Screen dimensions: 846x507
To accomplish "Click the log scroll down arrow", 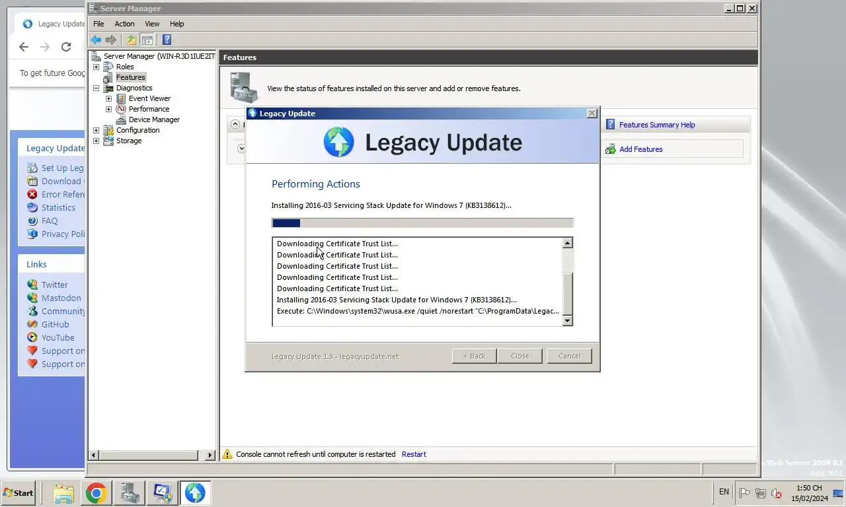I will (567, 320).
